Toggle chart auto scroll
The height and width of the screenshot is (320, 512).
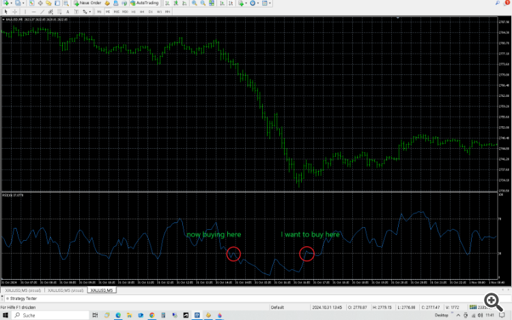point(222,3)
